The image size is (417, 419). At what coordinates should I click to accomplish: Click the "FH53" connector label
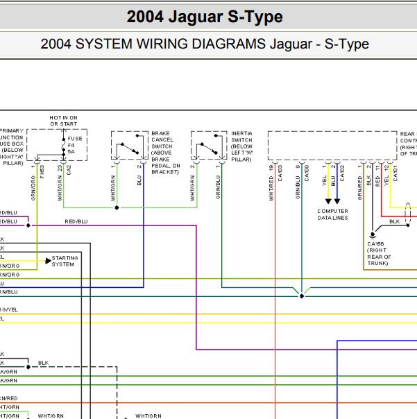point(42,171)
